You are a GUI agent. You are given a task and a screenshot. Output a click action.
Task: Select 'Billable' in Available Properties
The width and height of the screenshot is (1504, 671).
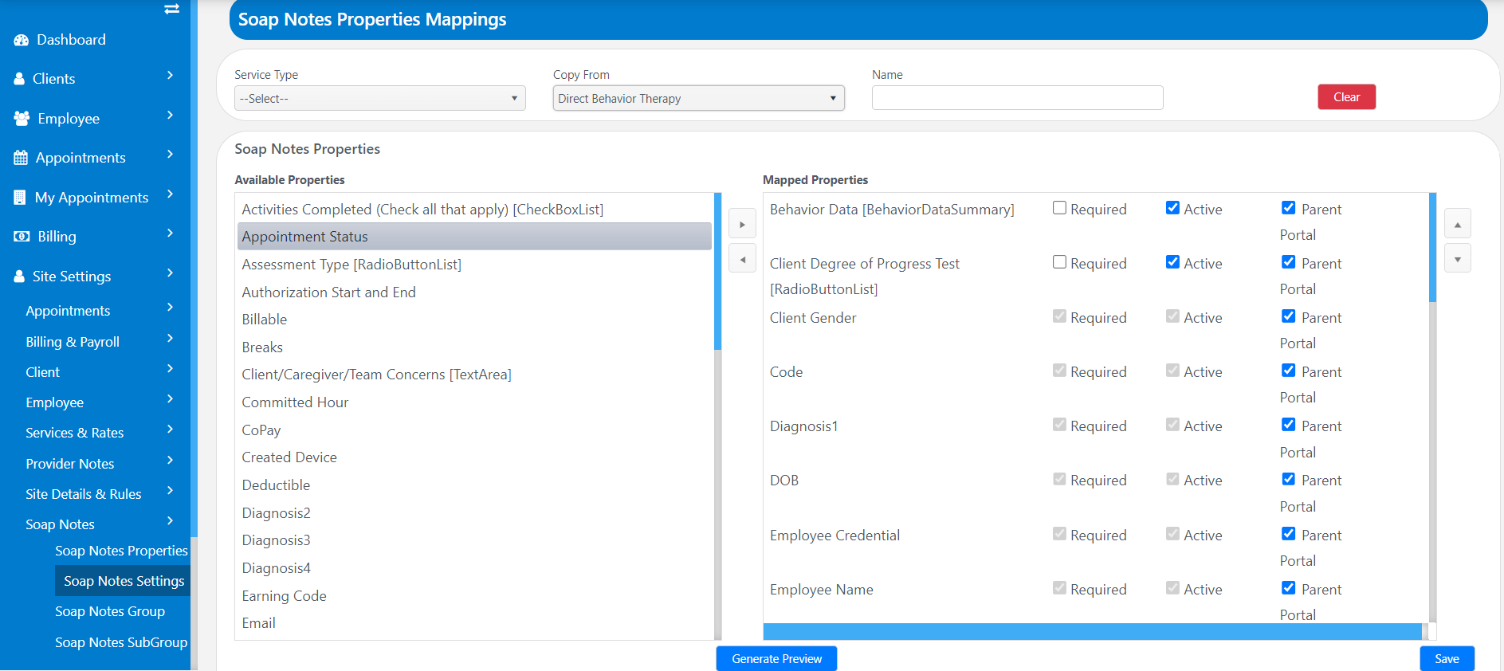coord(474,320)
